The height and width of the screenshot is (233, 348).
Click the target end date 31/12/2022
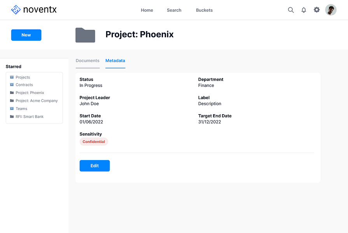(210, 122)
